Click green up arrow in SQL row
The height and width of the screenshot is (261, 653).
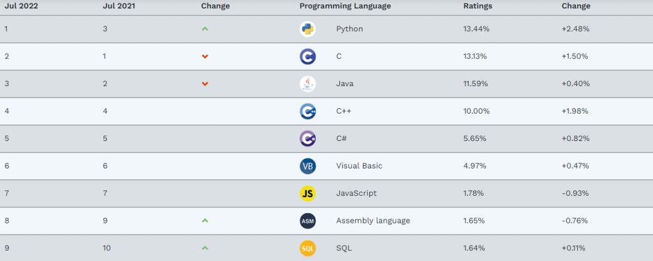coord(205,248)
